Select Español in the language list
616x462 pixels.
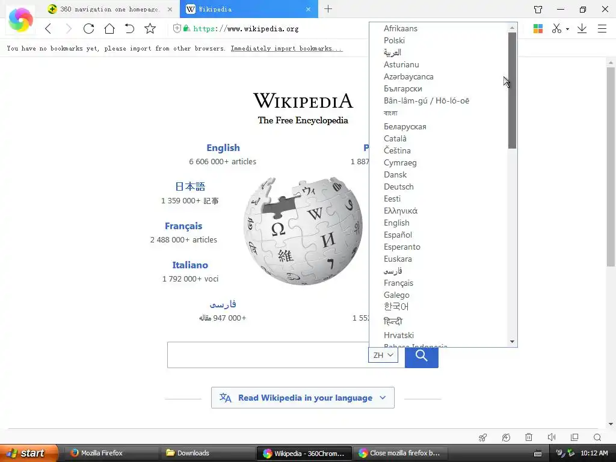[398, 235]
